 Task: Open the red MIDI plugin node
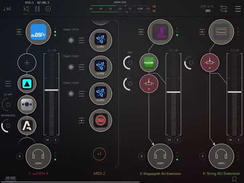coord(101,120)
